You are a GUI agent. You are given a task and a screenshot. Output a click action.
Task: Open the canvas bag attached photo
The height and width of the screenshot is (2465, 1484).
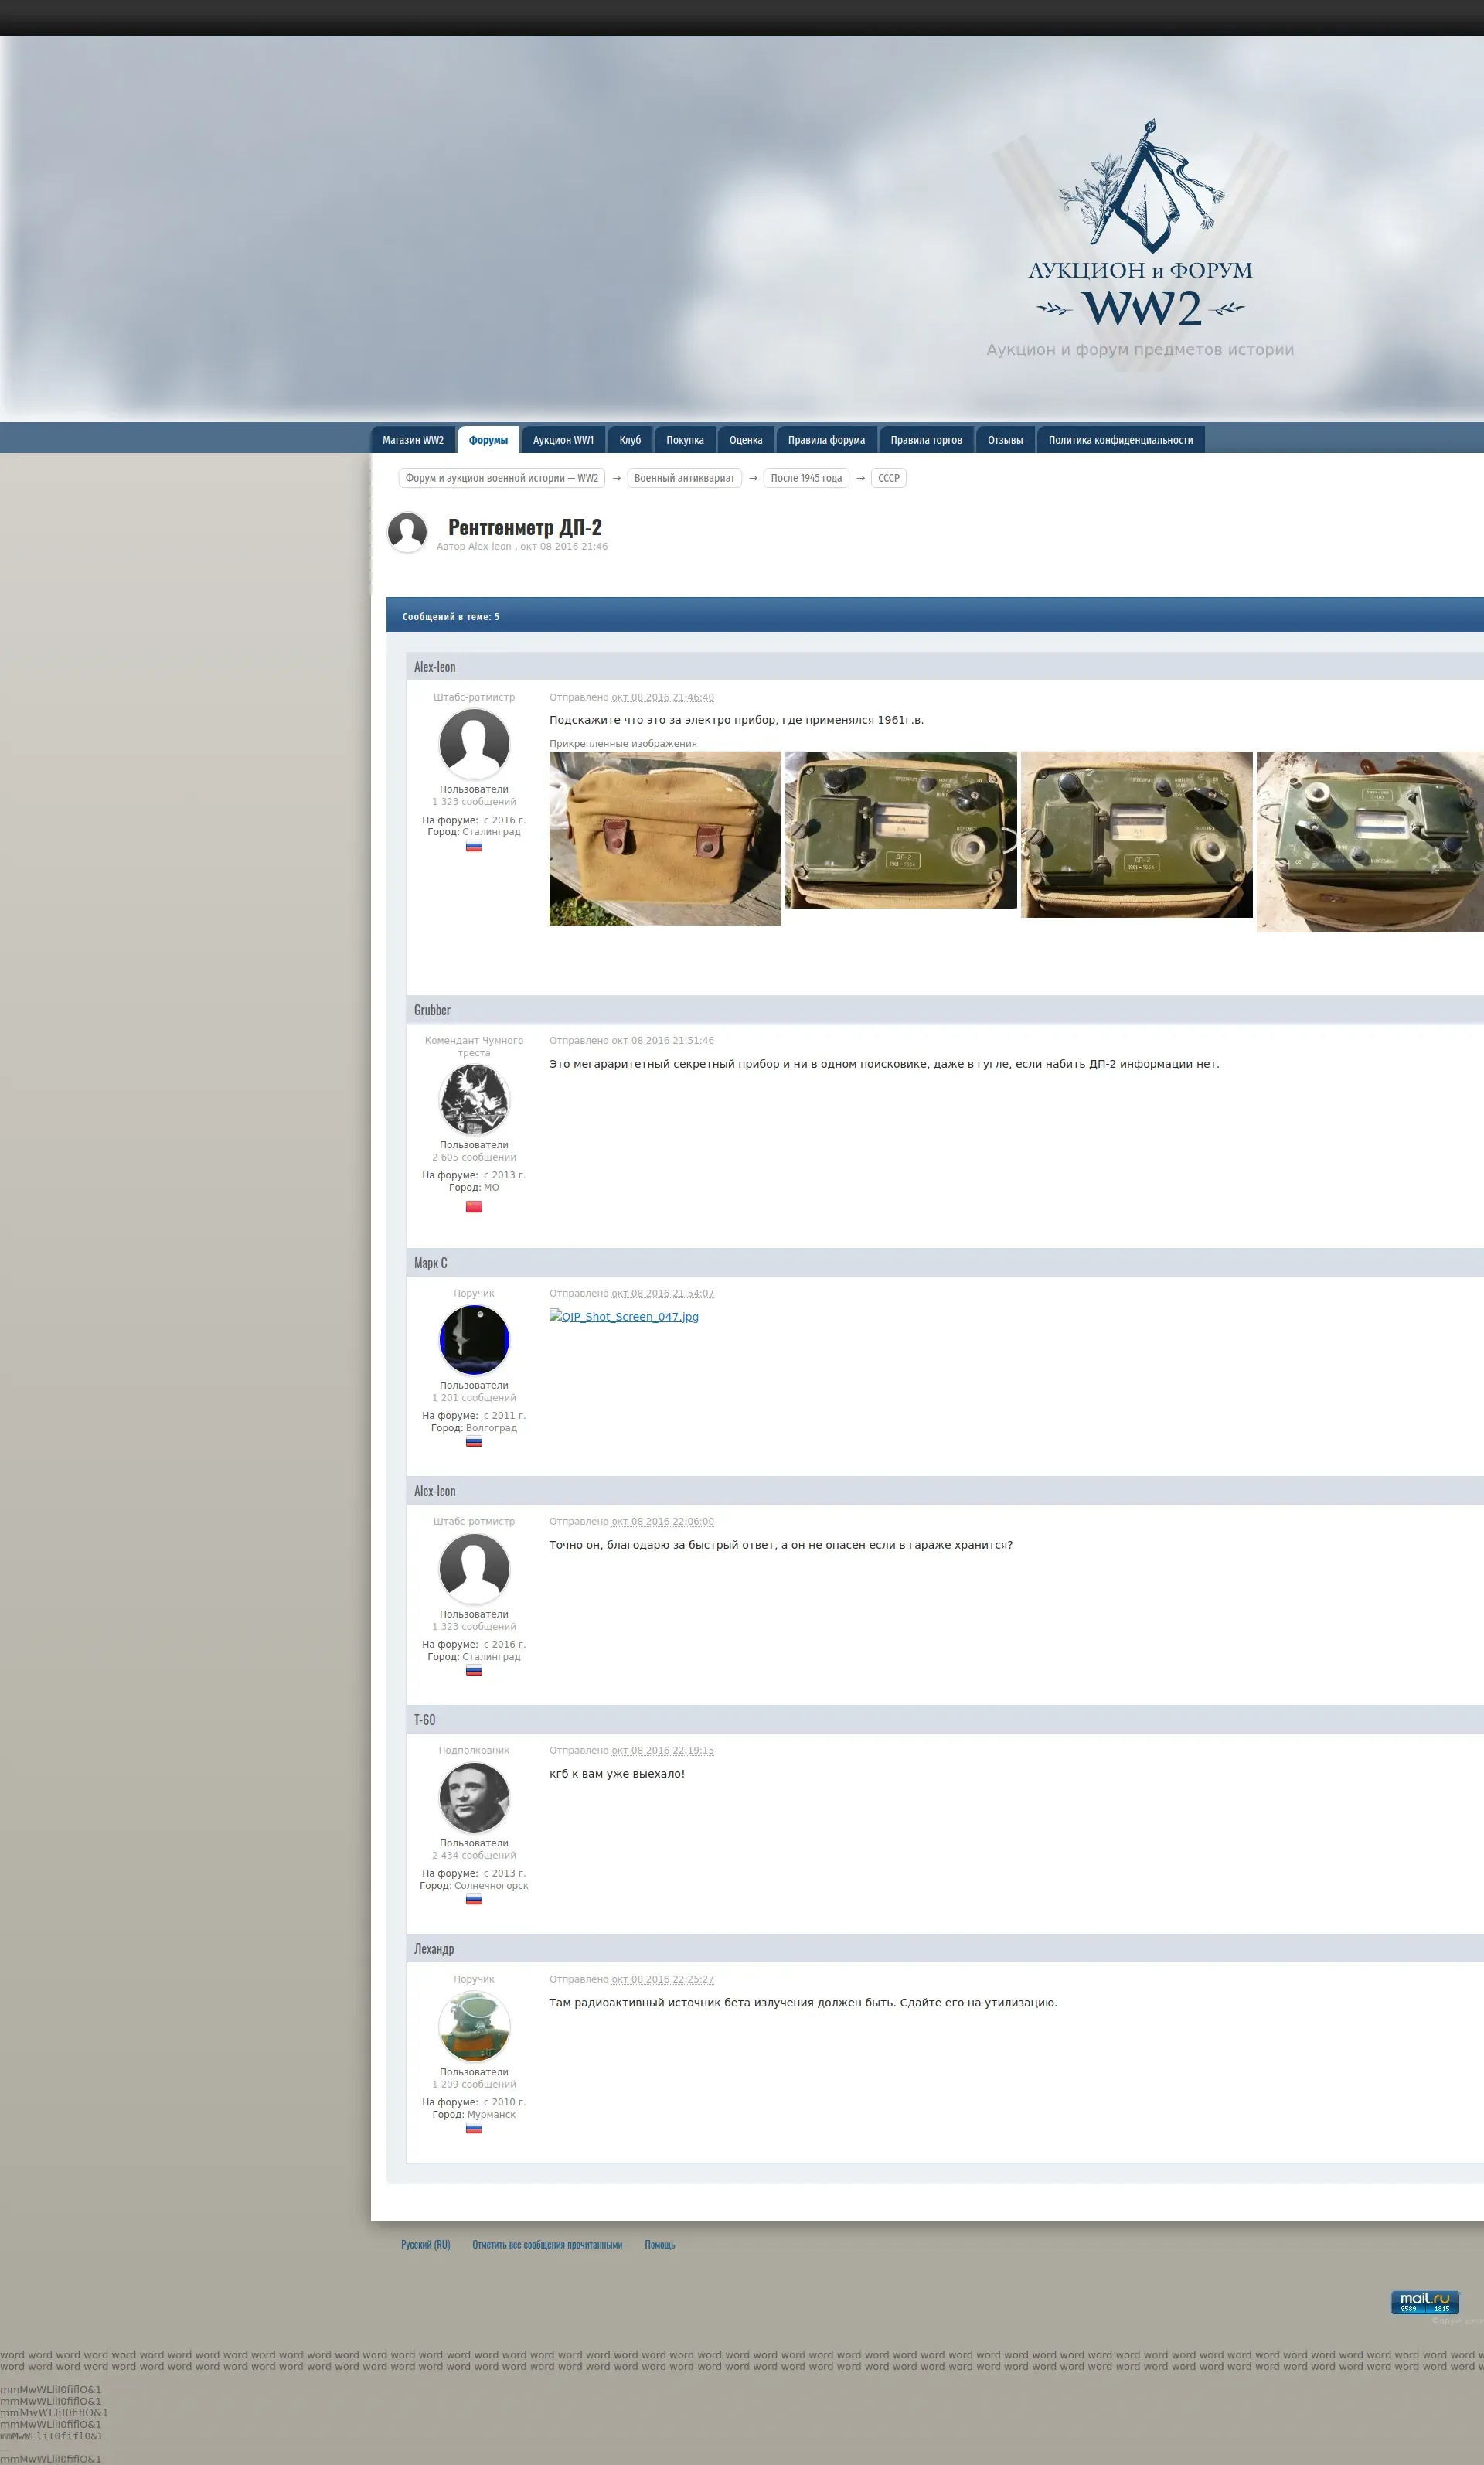(x=665, y=837)
